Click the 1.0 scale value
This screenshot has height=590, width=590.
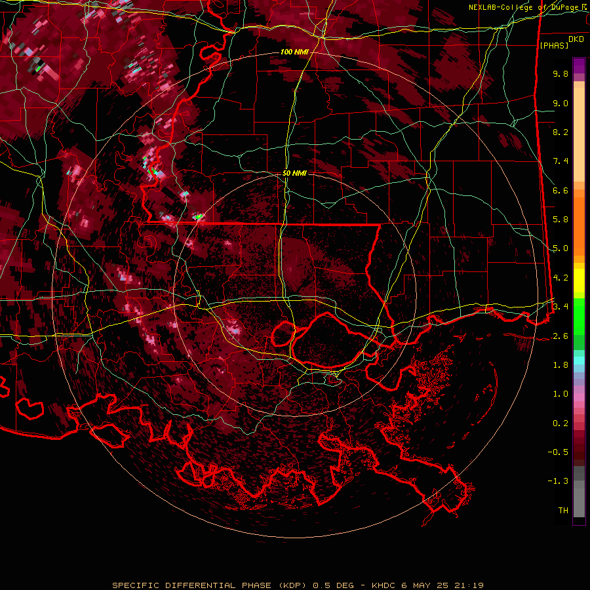click(x=560, y=394)
